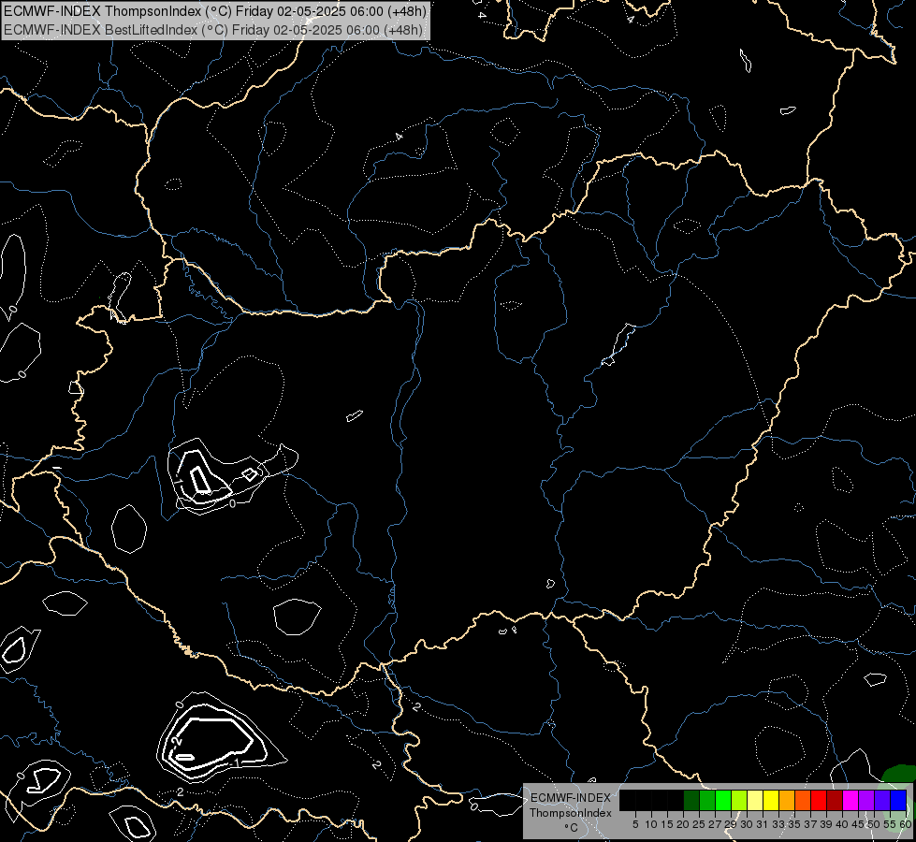Click the -2 contour label on the map

[x=178, y=741]
